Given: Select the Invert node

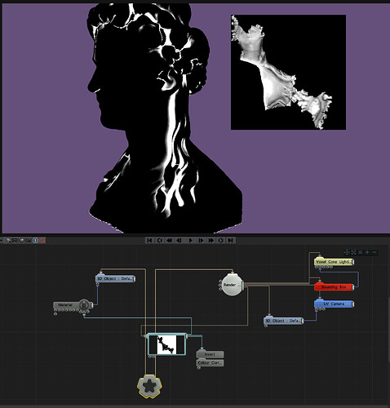Looking at the screenshot, I should tap(210, 354).
